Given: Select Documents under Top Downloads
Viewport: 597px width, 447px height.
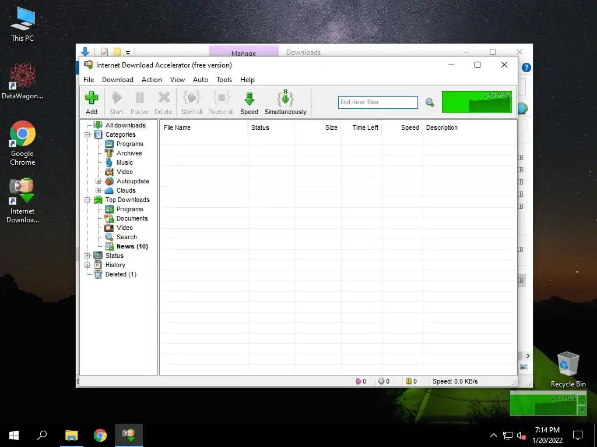Looking at the screenshot, I should coord(132,218).
